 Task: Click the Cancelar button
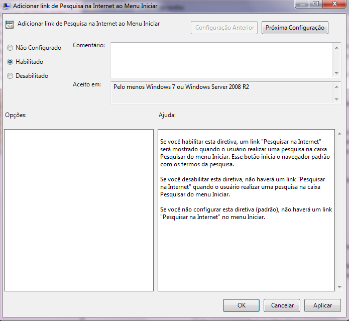tap(282, 305)
